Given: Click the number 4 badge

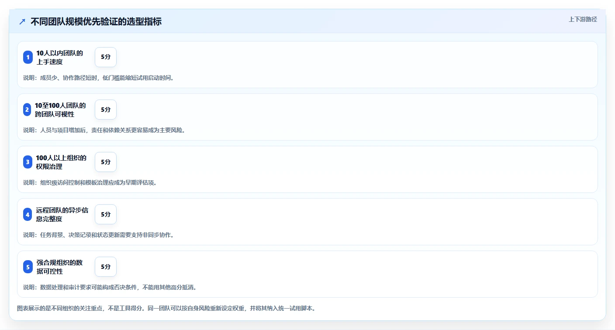Looking at the screenshot, I should 28,214.
